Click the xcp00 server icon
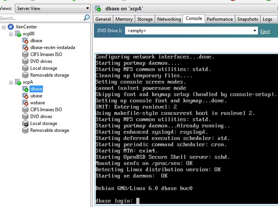 coord(18,34)
